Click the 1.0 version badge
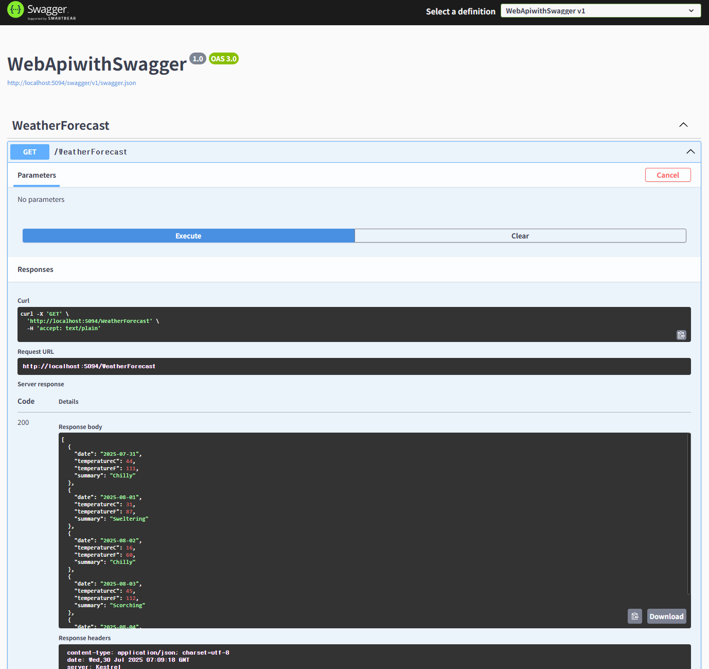Viewport: 709px width, 669px height. (198, 59)
